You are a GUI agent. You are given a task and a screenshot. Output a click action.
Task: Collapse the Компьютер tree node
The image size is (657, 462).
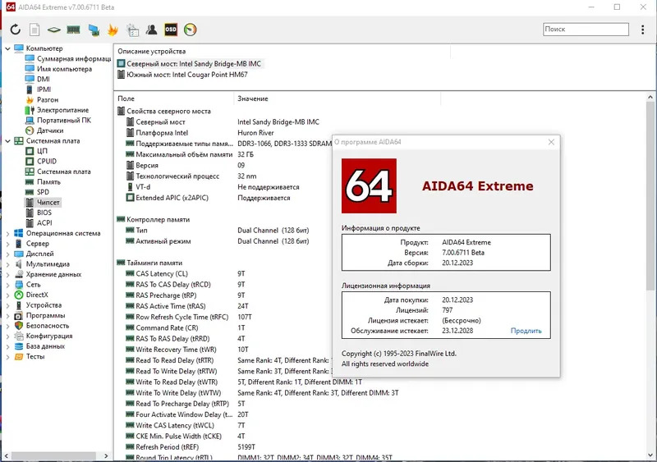coord(7,48)
